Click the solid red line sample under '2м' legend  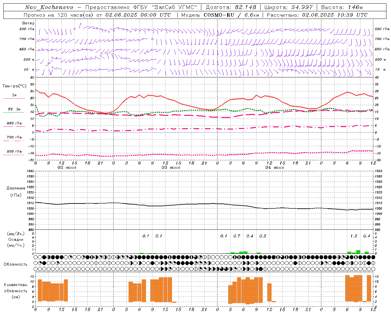(14, 99)
